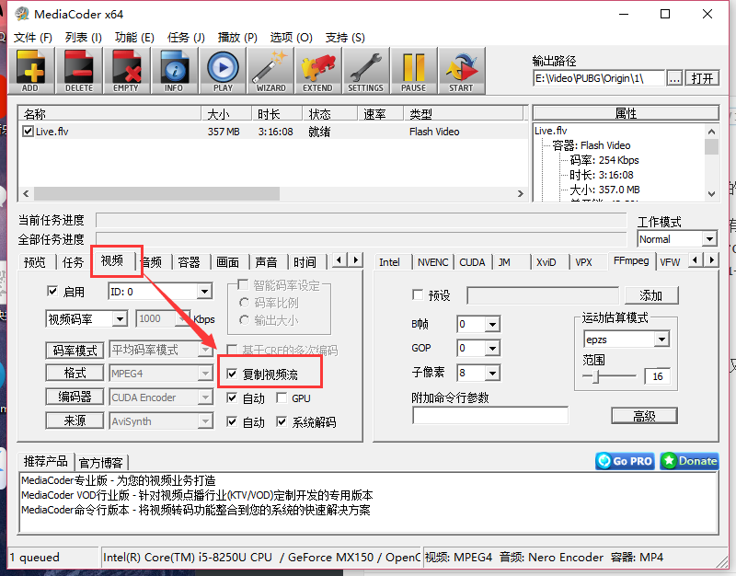Toggle 自动 checkbox beside GPU
Image resolution: width=736 pixels, height=576 pixels.
click(x=232, y=398)
